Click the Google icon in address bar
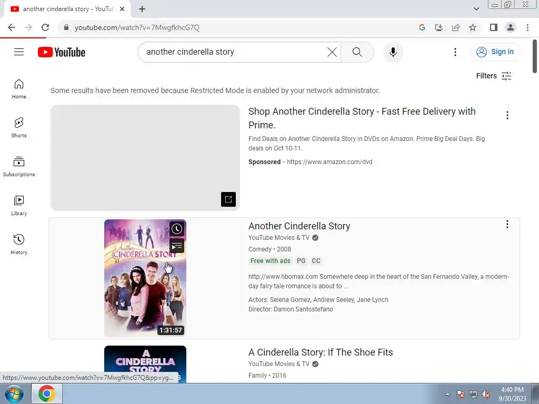539x404 pixels. 422,27
